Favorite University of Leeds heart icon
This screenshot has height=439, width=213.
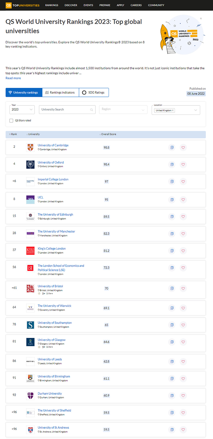183,362
